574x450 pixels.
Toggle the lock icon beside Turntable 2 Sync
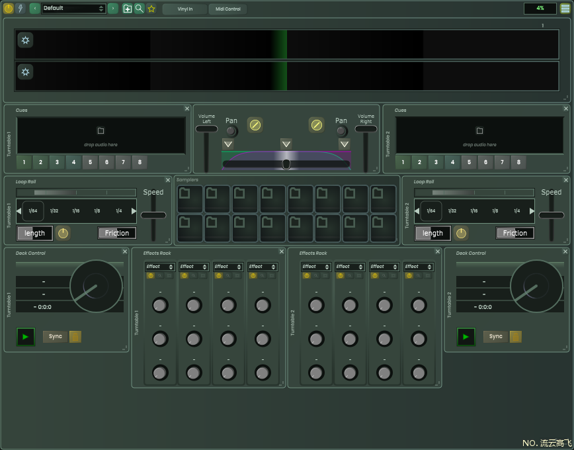(x=515, y=337)
